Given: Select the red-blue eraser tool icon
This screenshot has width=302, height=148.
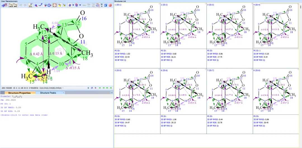Looking at the screenshot, I should [45, 5].
